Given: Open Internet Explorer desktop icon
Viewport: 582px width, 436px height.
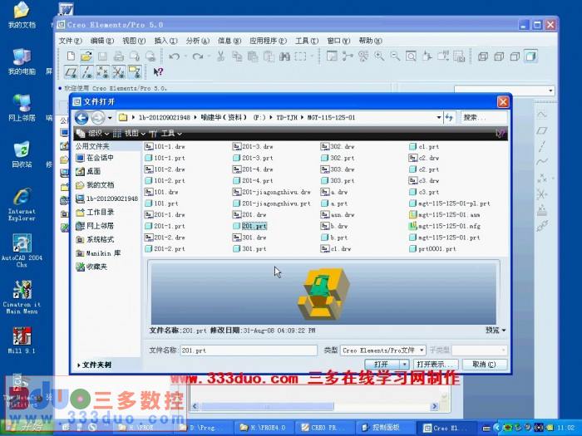Looking at the screenshot, I should (22, 204).
